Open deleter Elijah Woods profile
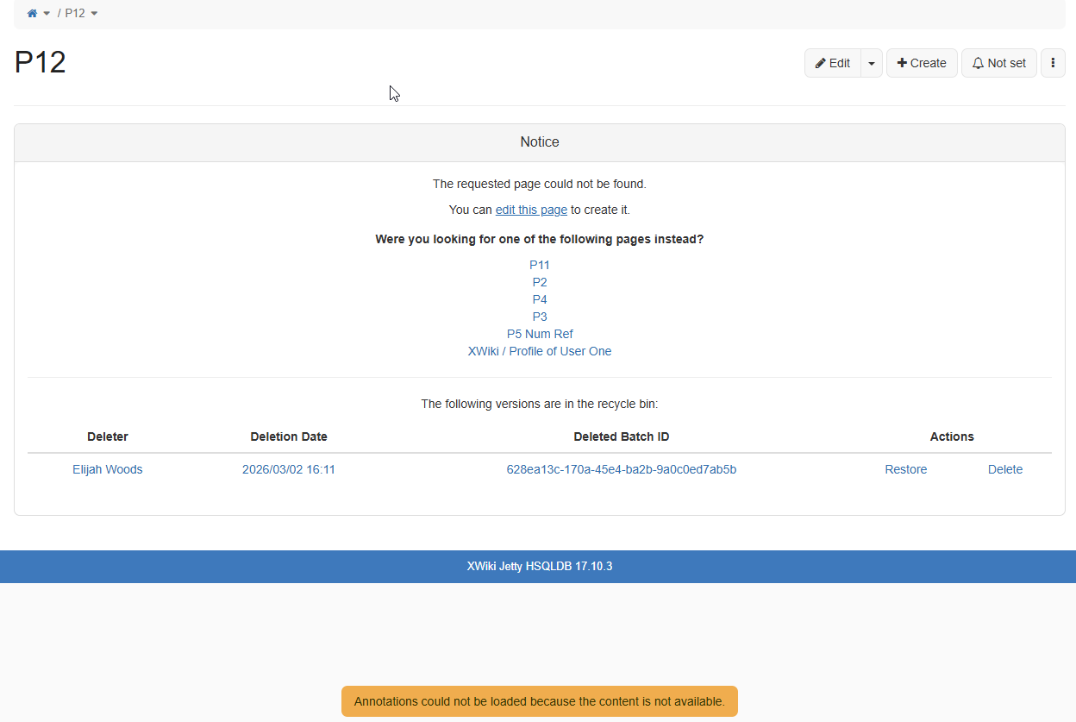The height and width of the screenshot is (722, 1076). click(x=108, y=469)
